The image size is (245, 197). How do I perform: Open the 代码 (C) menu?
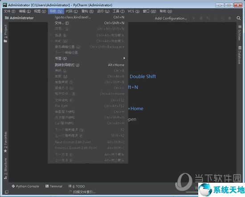tap(72, 11)
